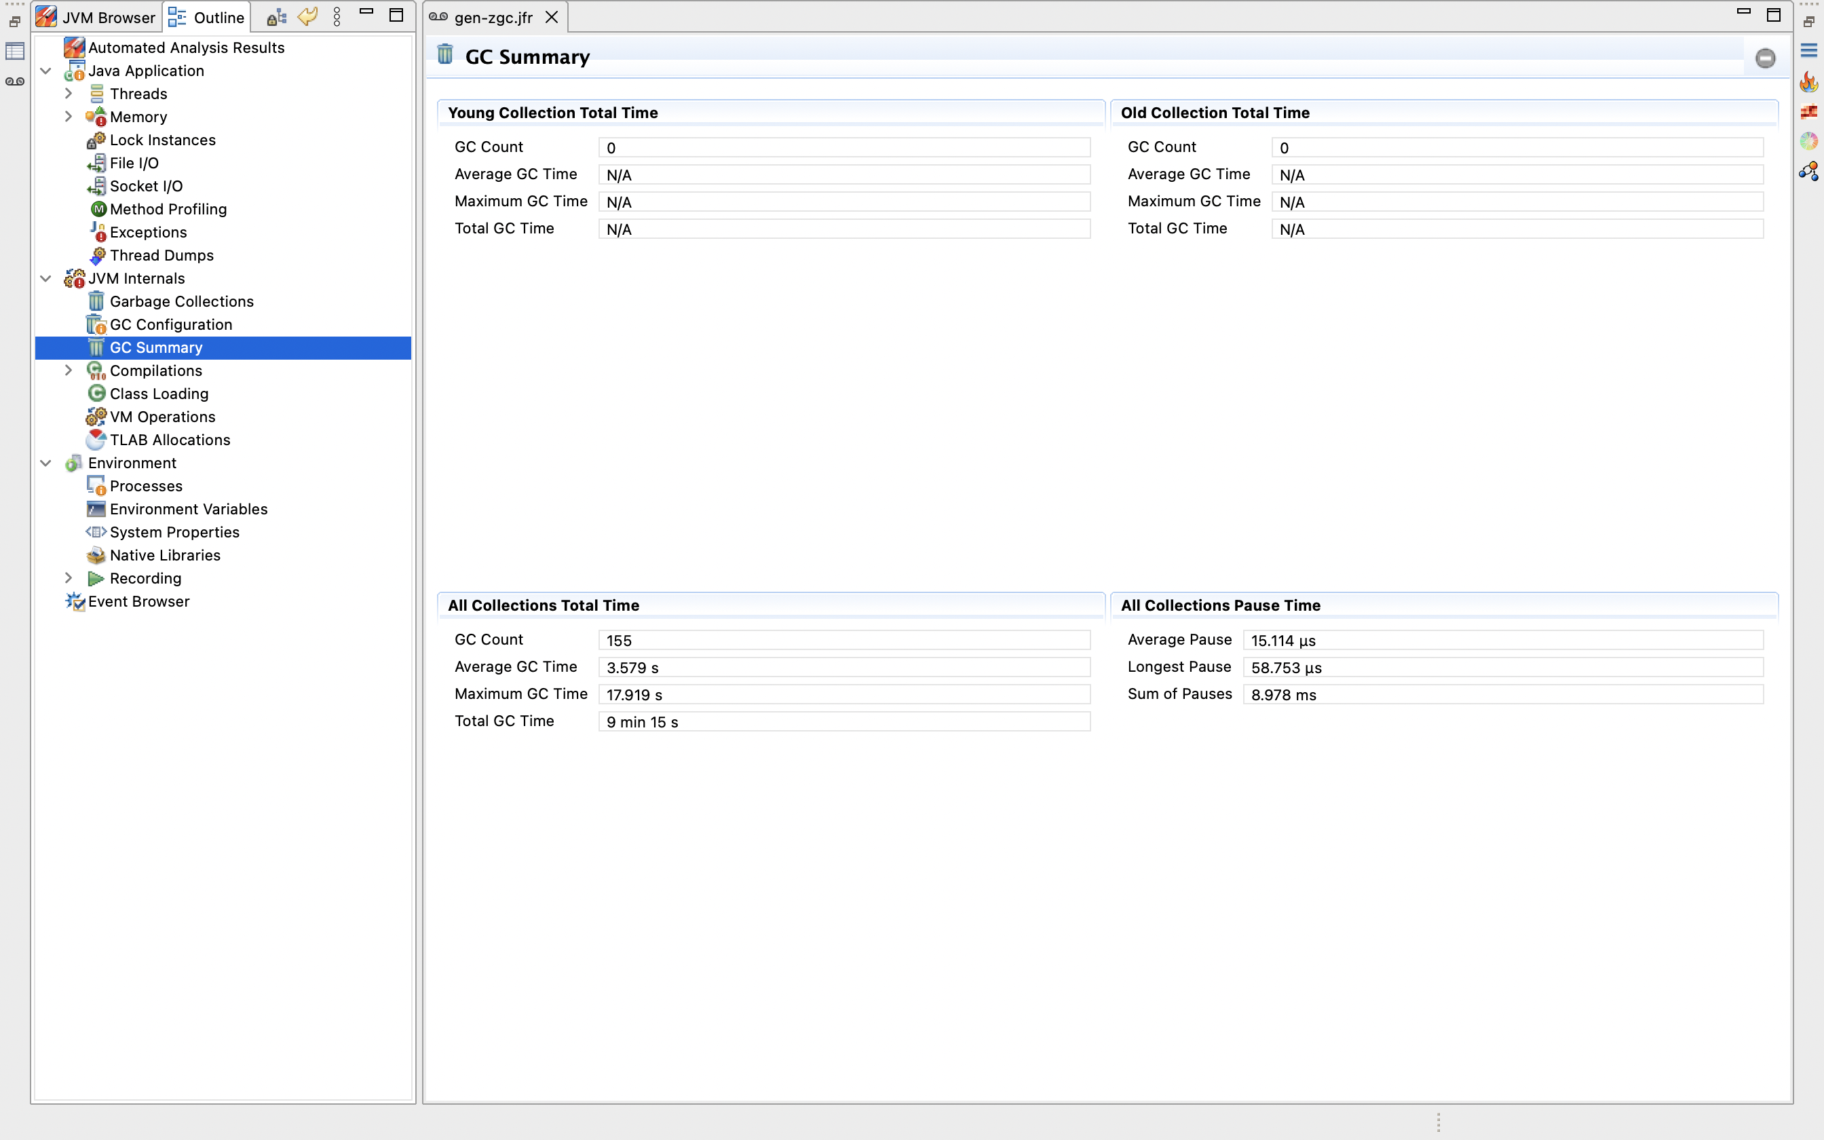
Task: Switch to the JVM Browser tab
Action: coord(96,16)
